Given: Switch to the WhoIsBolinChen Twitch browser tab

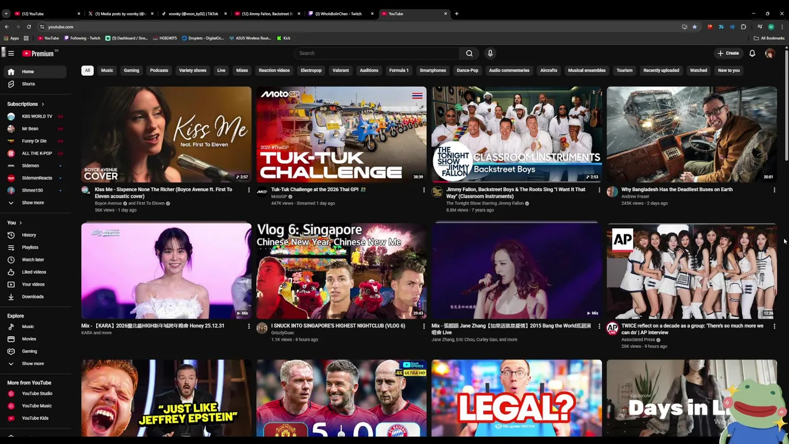Looking at the screenshot, I should pos(340,14).
